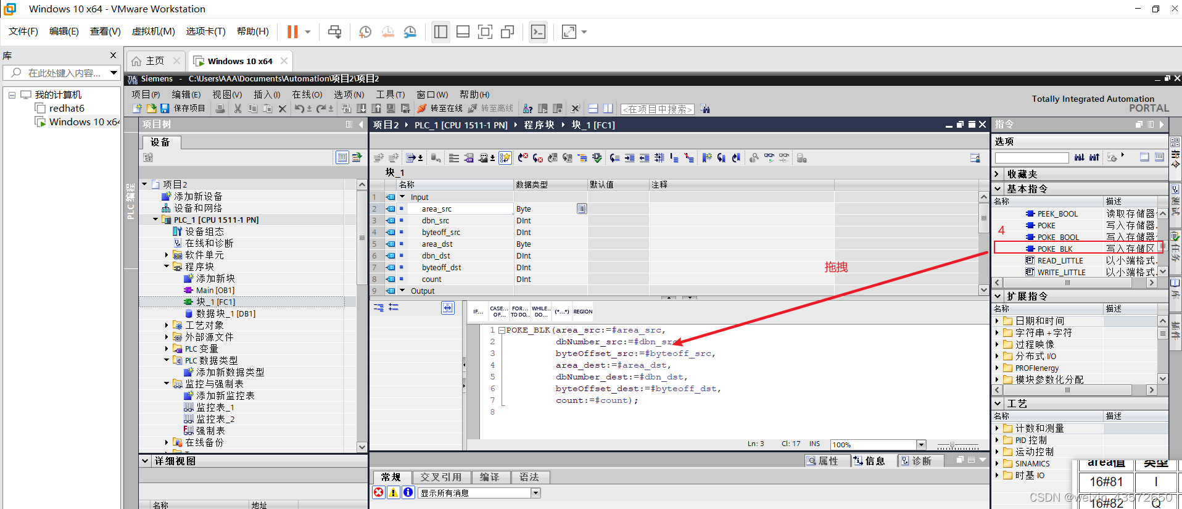Viewport: 1182px width, 509px height.
Task: Click VMware console view icon
Action: [538, 31]
